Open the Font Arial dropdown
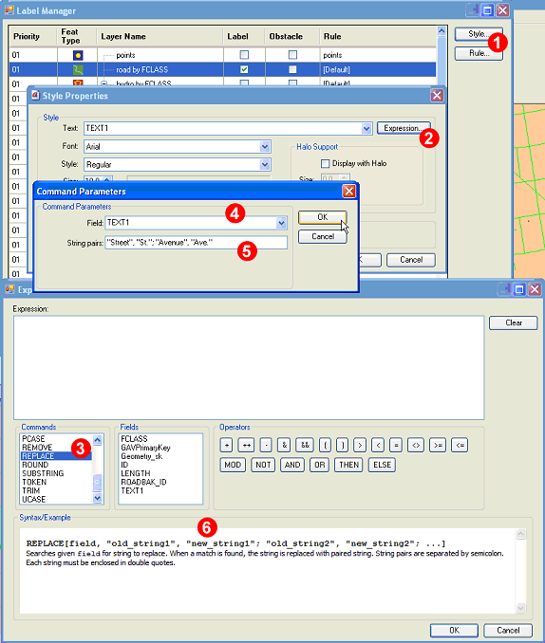Viewport: 545px width, 643px height. click(265, 146)
